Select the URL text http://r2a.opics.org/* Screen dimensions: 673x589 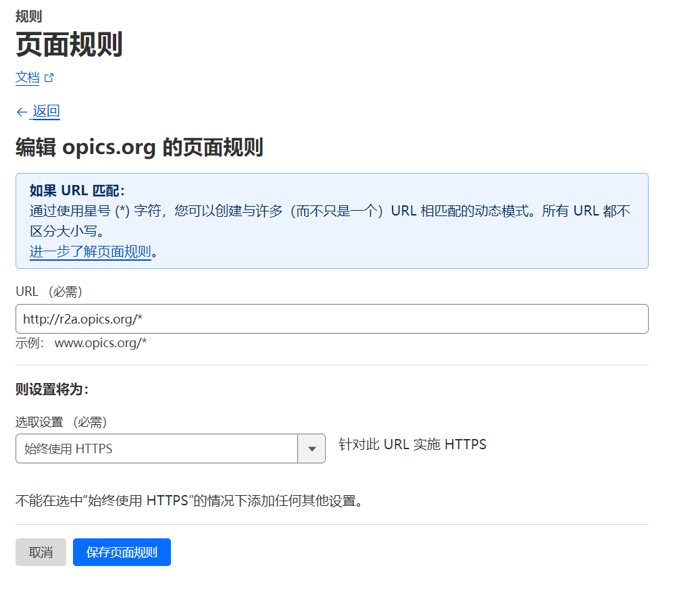pyautogui.click(x=81, y=318)
